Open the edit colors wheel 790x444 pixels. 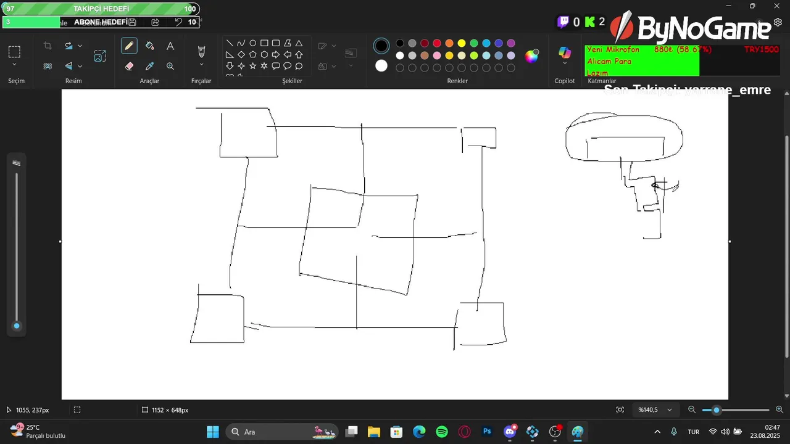pyautogui.click(x=531, y=56)
